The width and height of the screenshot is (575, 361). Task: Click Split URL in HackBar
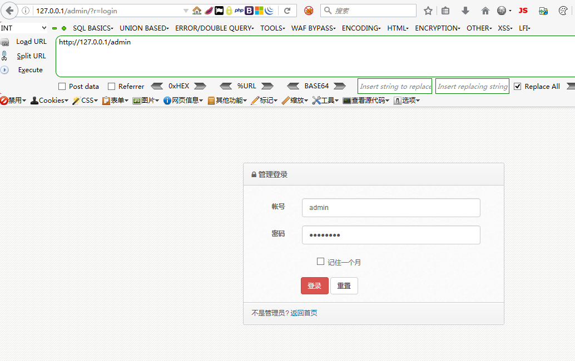(31, 56)
